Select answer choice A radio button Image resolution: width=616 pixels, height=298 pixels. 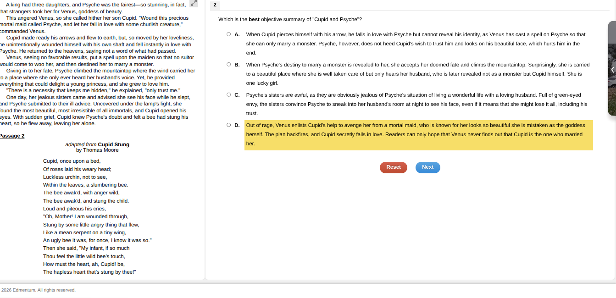228,34
